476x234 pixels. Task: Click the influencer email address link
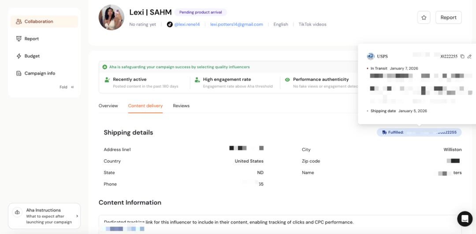point(236,25)
